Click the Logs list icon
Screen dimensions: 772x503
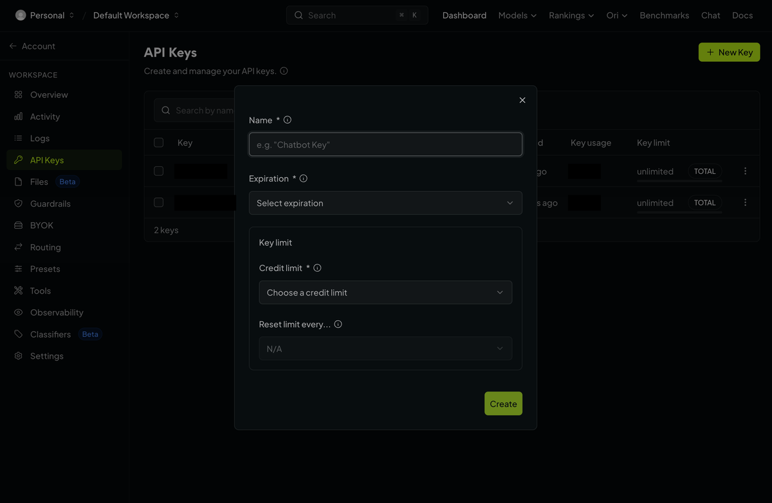(18, 138)
